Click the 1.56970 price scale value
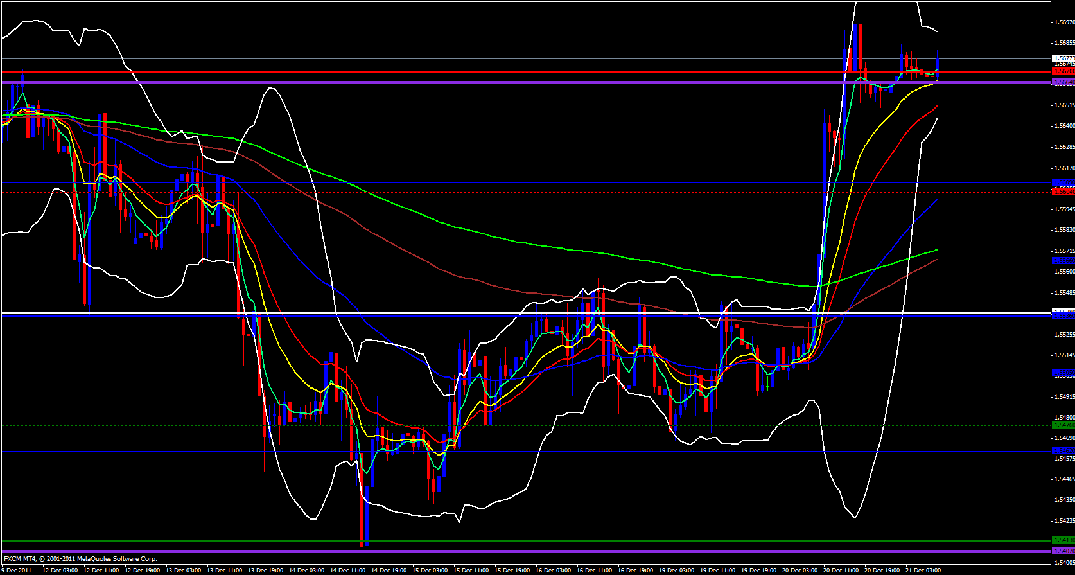 (1064, 22)
